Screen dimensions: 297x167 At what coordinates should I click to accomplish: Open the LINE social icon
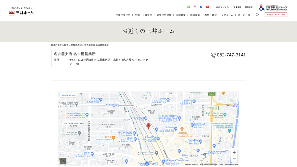189,7
